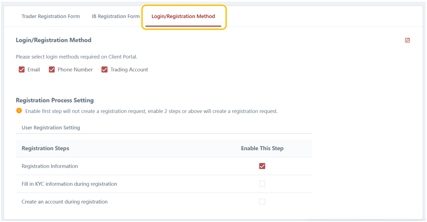Click the Login/Registration Method section heading
The width and height of the screenshot is (427, 222).
click(54, 40)
